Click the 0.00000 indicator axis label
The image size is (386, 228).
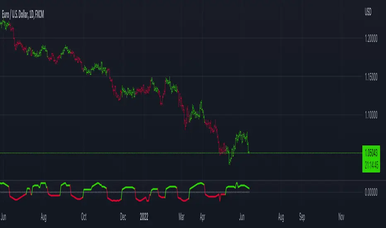coord(371,192)
